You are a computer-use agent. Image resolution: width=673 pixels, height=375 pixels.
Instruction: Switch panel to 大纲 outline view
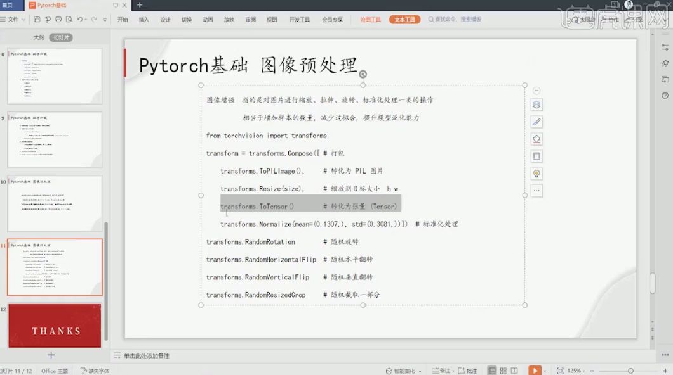(39, 37)
